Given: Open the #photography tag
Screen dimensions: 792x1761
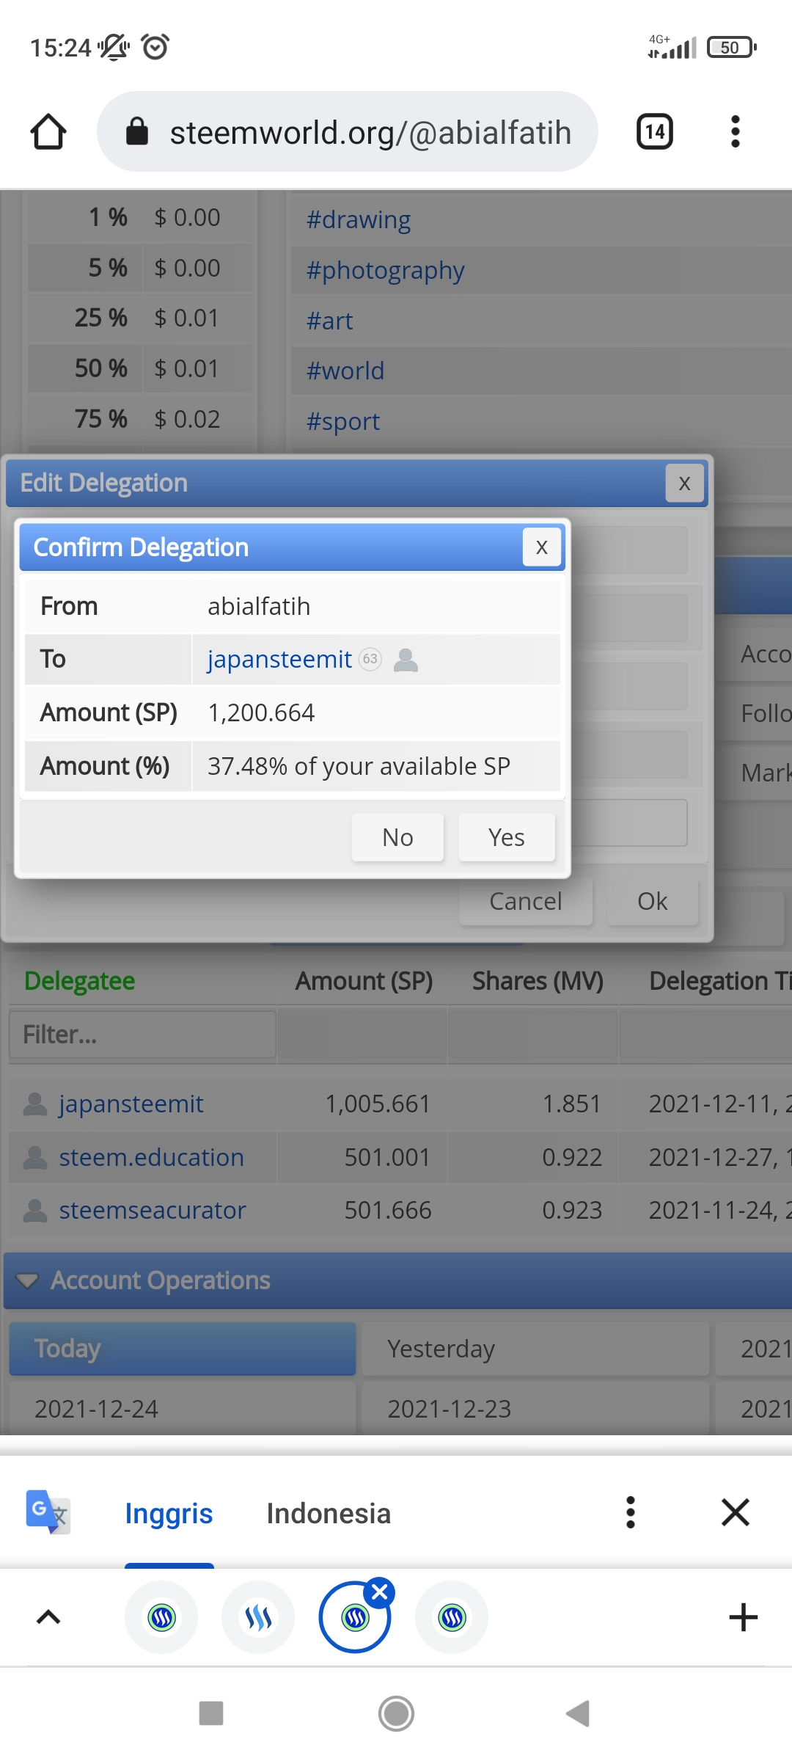Looking at the screenshot, I should (386, 270).
